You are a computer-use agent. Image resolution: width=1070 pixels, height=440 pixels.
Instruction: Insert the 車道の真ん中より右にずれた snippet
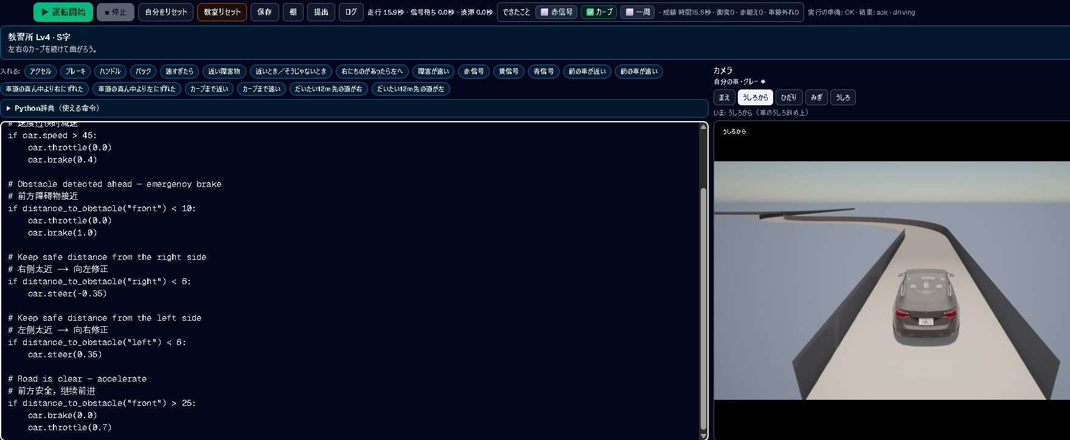[x=44, y=89]
